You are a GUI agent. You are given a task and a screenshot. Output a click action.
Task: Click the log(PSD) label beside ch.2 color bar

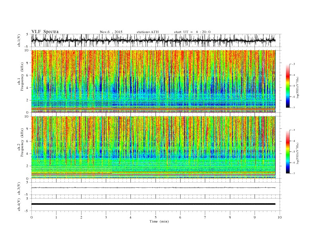tap(297, 153)
